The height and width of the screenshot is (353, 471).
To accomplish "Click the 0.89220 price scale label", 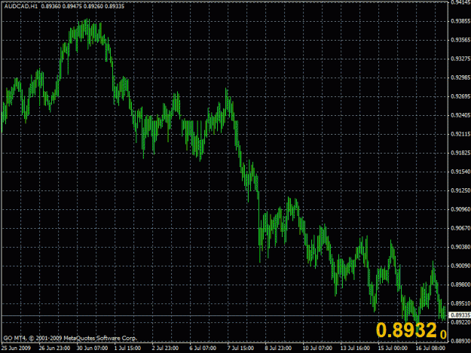I will coord(460,322).
